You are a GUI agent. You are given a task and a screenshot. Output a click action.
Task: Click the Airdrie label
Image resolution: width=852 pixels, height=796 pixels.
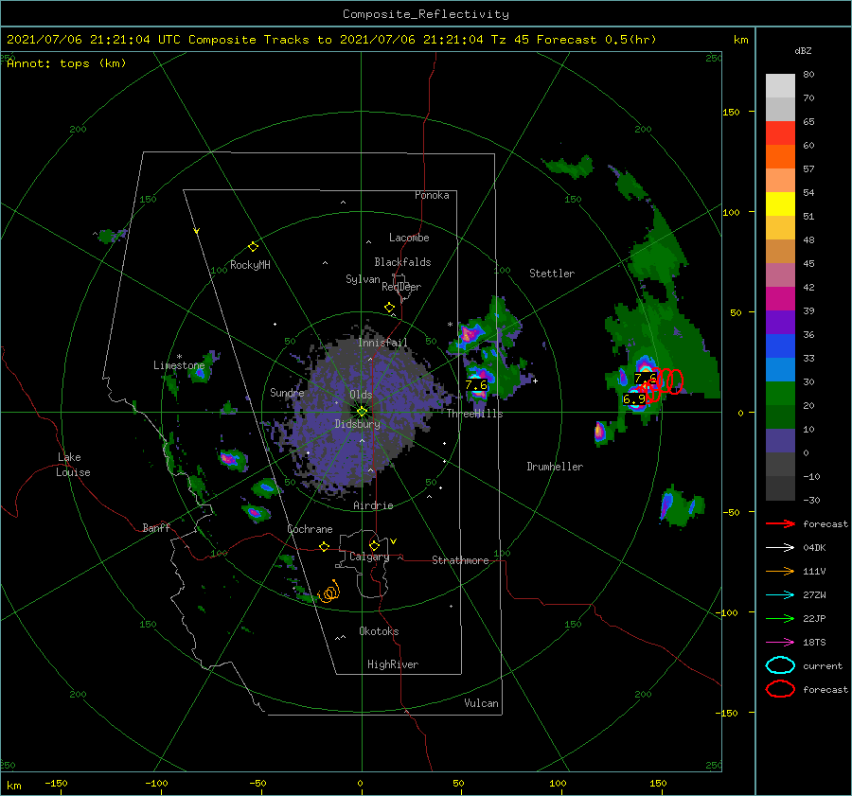coord(373,505)
